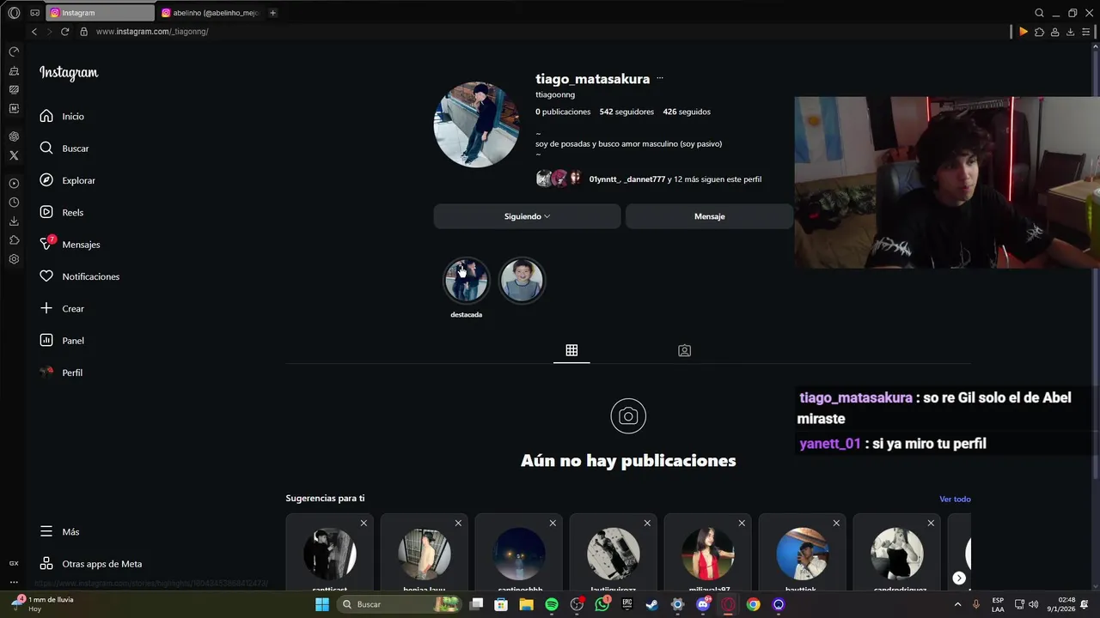Dismiss the lautiiquirozz suggestion card
Screen dimensions: 1100x618
tap(647, 523)
